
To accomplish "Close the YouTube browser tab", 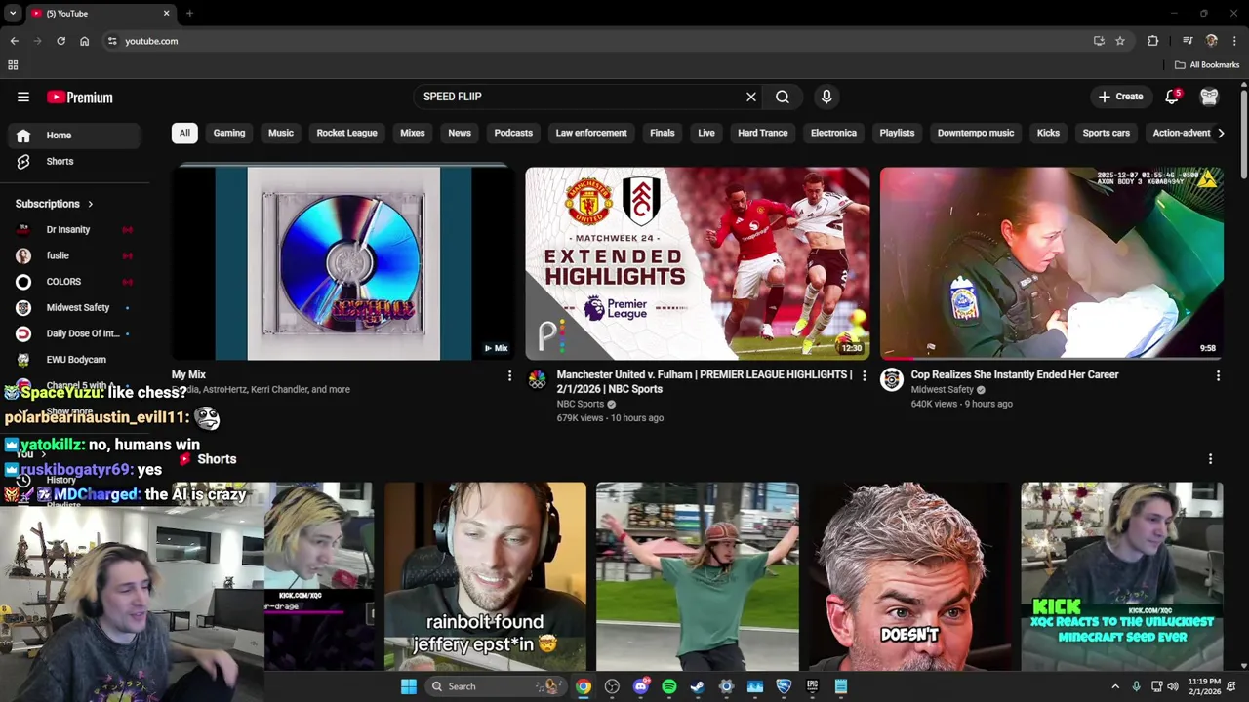I will point(166,14).
